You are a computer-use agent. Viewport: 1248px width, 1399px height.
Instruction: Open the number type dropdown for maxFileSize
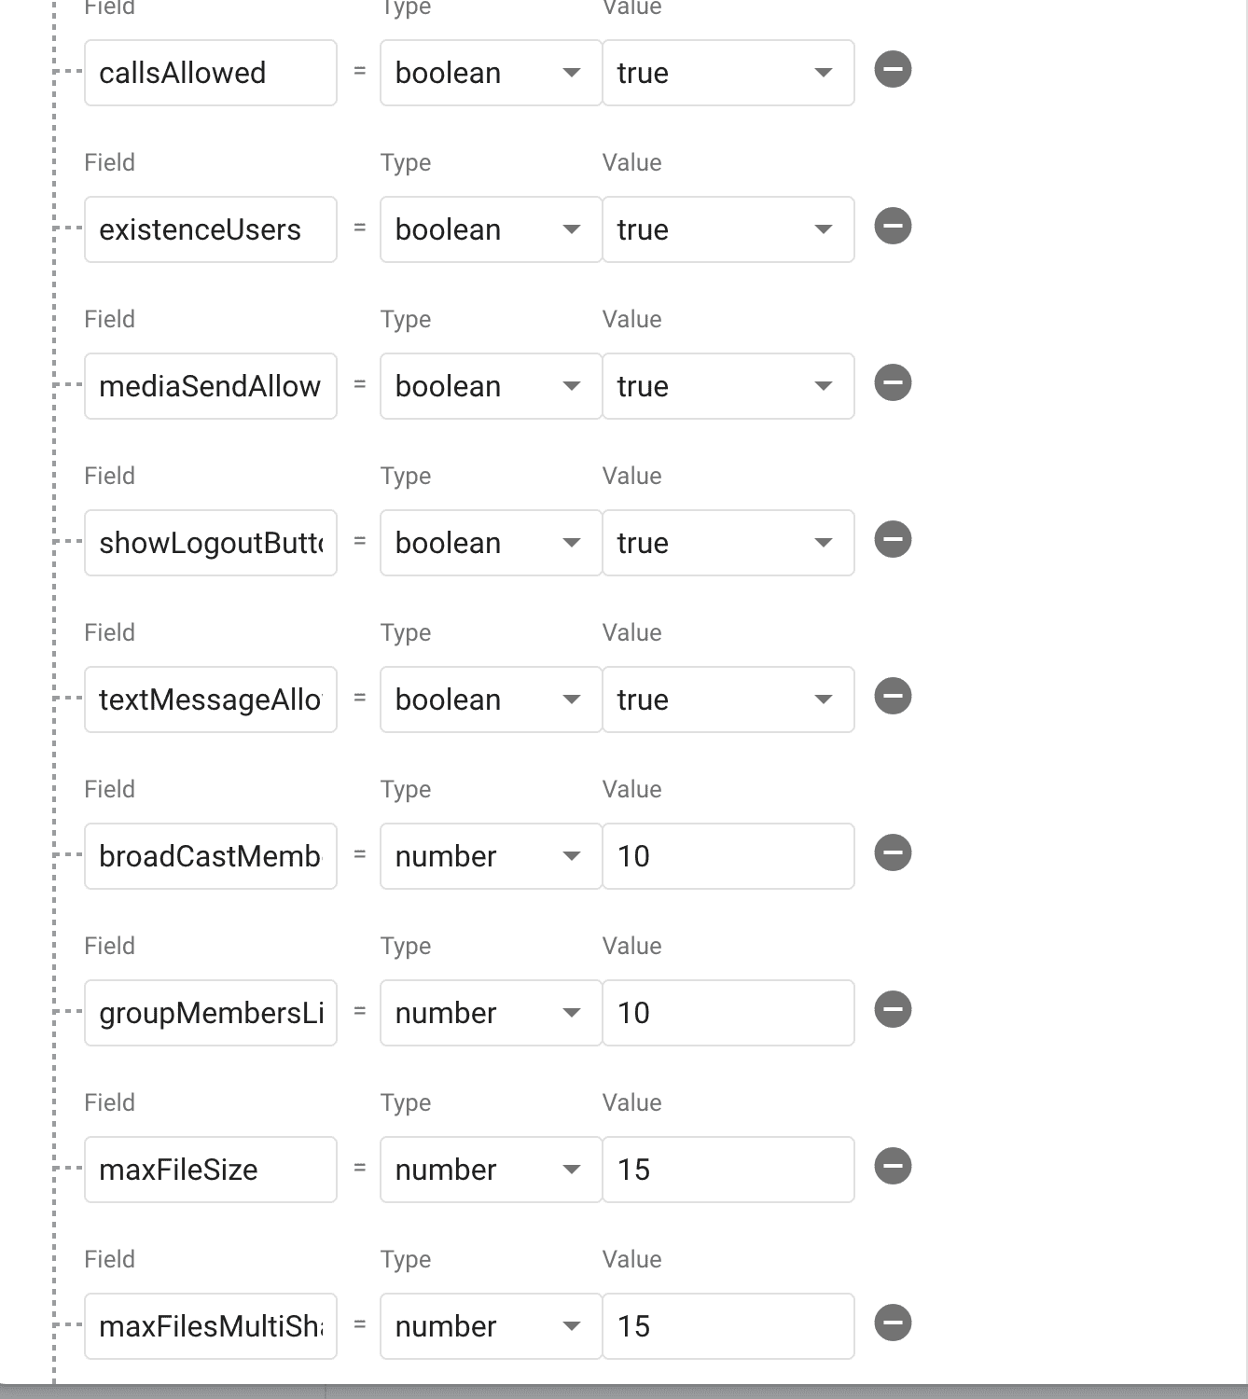click(x=571, y=1170)
